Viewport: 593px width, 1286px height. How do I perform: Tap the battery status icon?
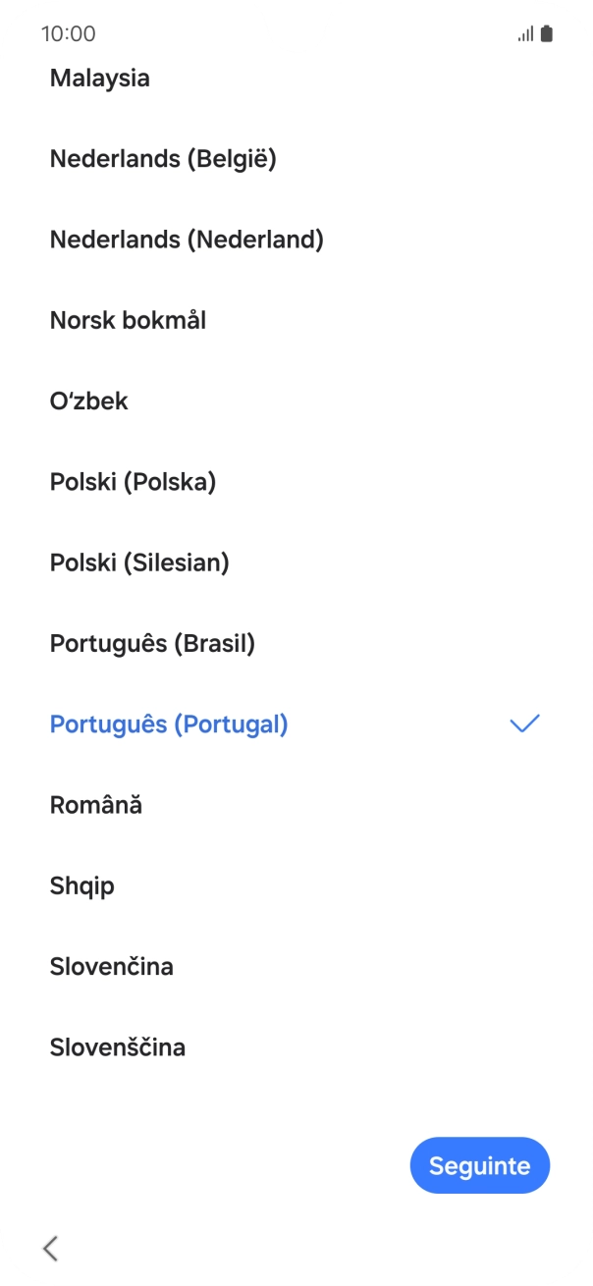point(547,34)
